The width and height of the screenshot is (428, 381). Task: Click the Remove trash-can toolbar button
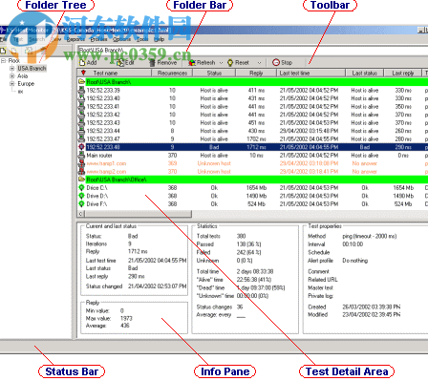pos(163,63)
